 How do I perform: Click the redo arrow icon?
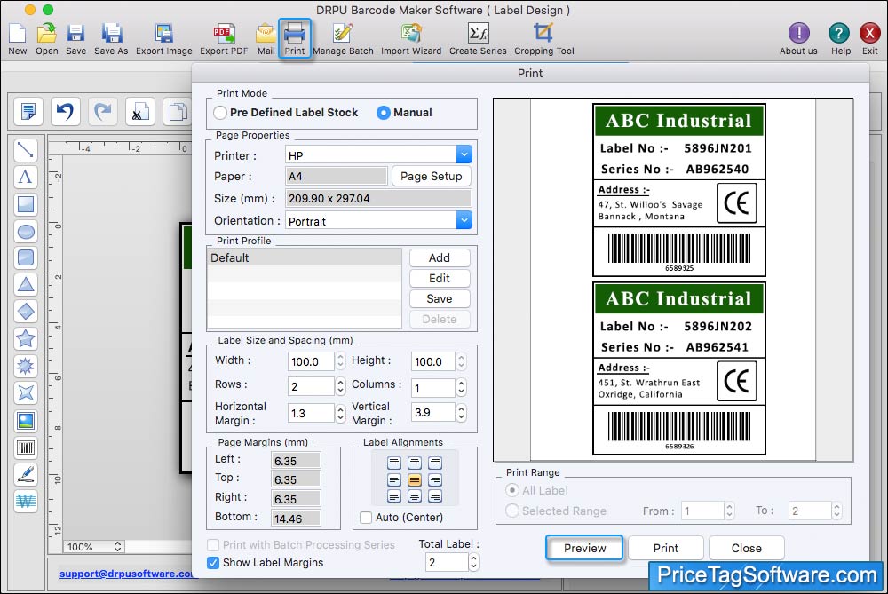[x=102, y=111]
